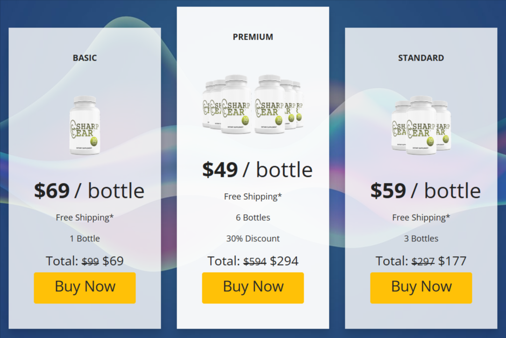Click the Free Shipping* note in the Basic card
The width and height of the screenshot is (506, 338).
tap(85, 218)
